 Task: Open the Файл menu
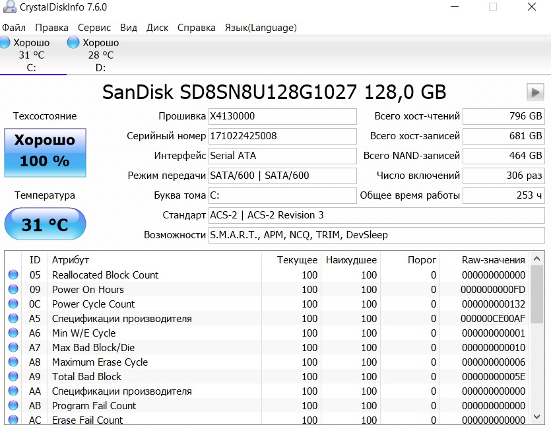pyautogui.click(x=14, y=28)
